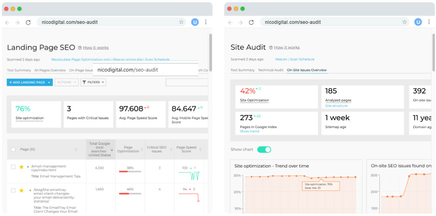Screen dimensions: 436x216
Task: Click forward arrow in Landing Page SEO window
Action: point(18,23)
